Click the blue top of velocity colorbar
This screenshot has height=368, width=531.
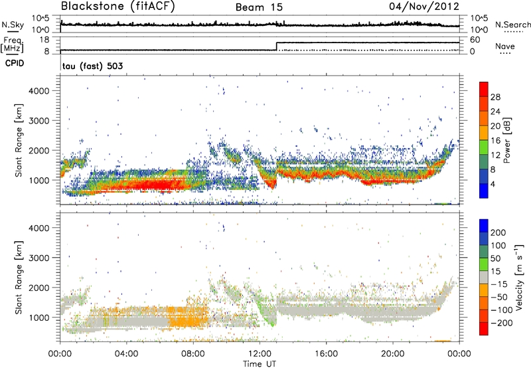point(484,225)
